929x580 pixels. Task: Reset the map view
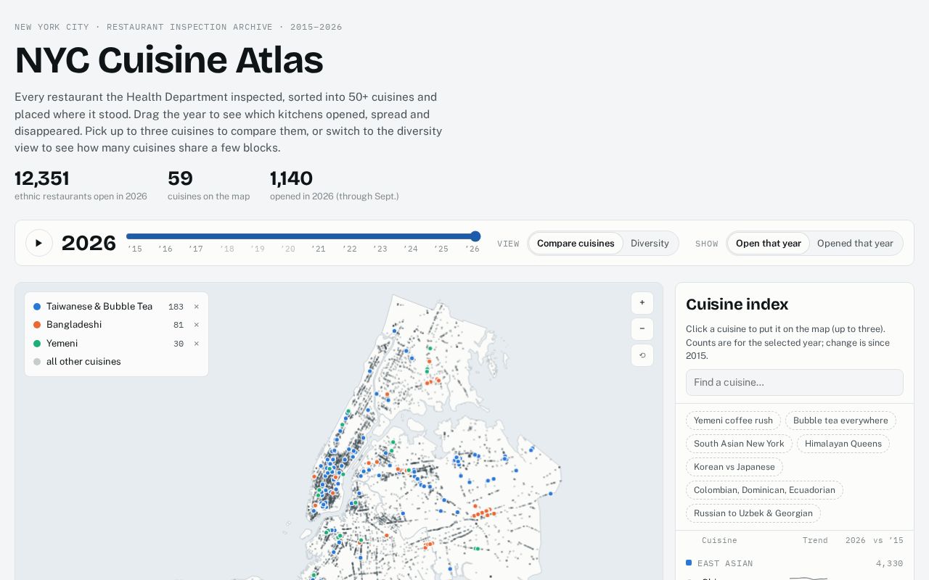point(642,355)
